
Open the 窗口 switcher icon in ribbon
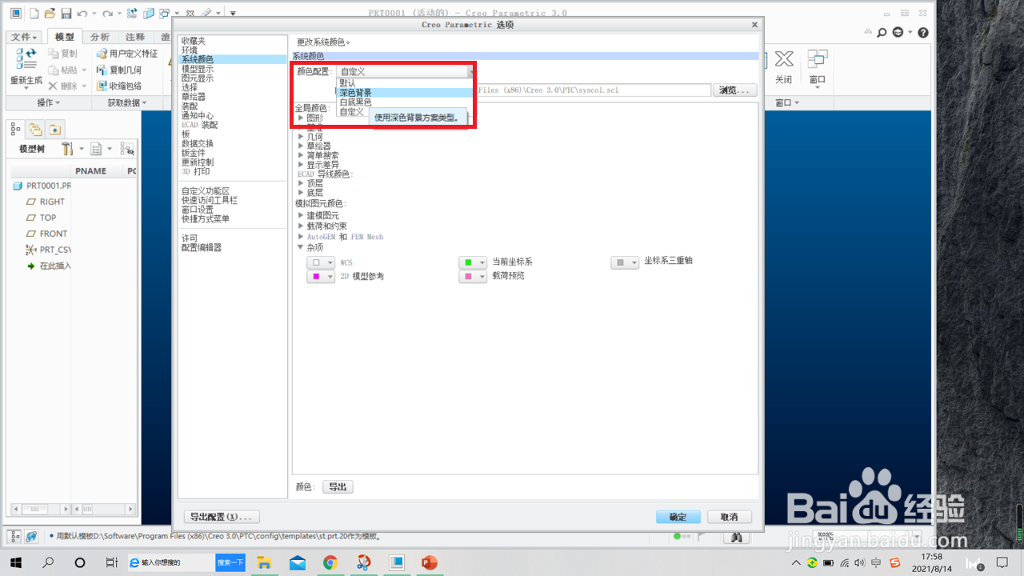point(817,67)
